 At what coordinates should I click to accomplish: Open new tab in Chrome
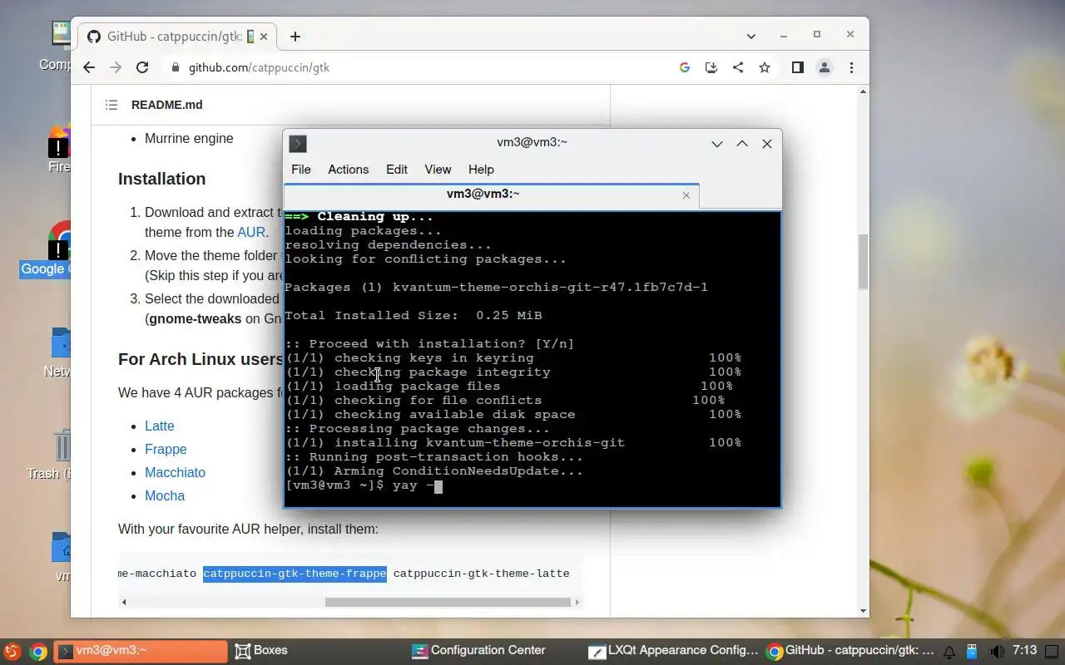coord(295,37)
